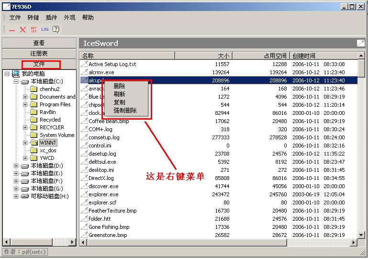Collapse the My Computer tree root

click(x=7, y=74)
